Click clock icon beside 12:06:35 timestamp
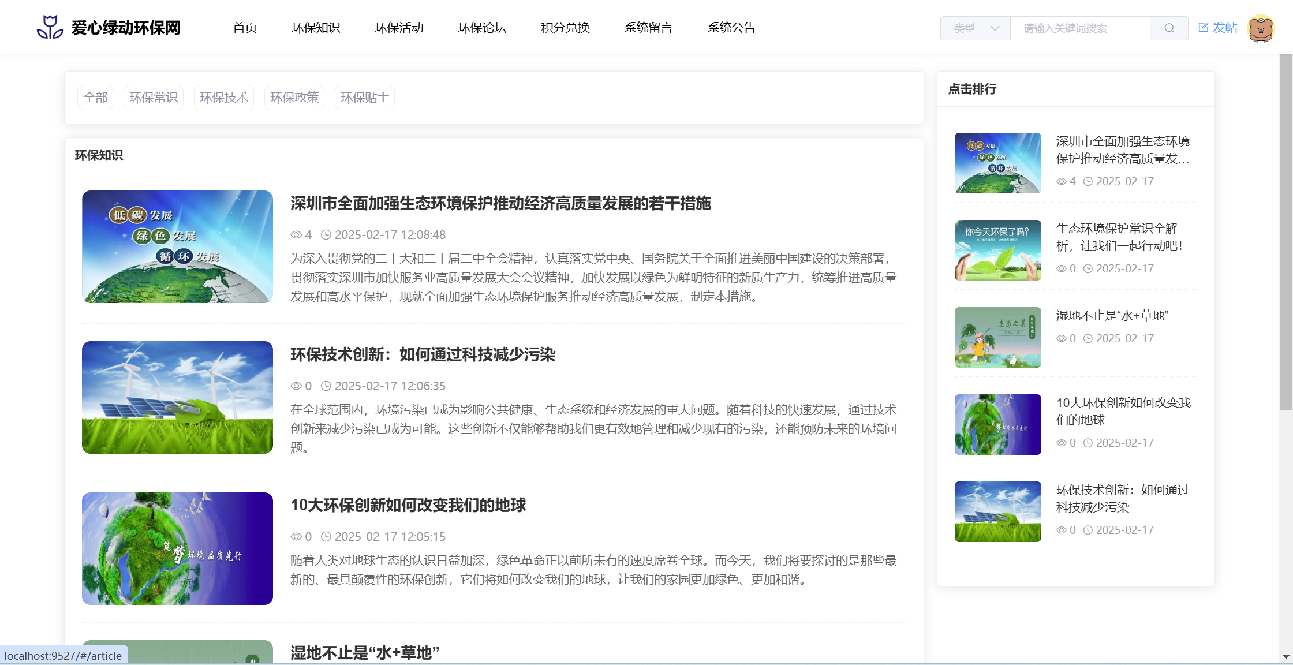Screen dimensions: 1293x665 326,386
